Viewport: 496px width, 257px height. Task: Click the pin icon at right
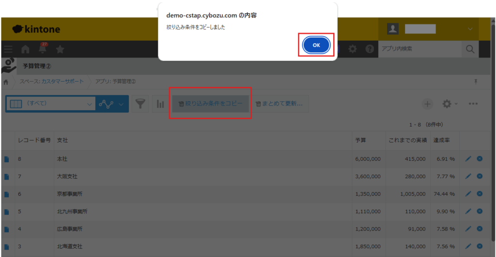(x=476, y=82)
